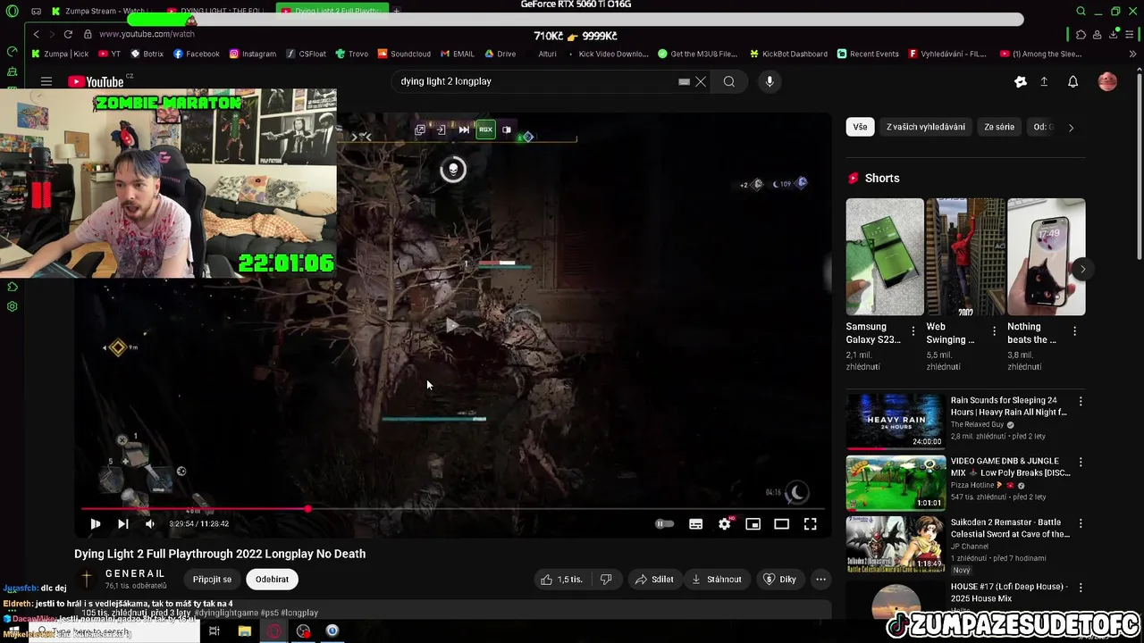
Task: Dislike the Dying Light 2 video
Action: tap(606, 580)
